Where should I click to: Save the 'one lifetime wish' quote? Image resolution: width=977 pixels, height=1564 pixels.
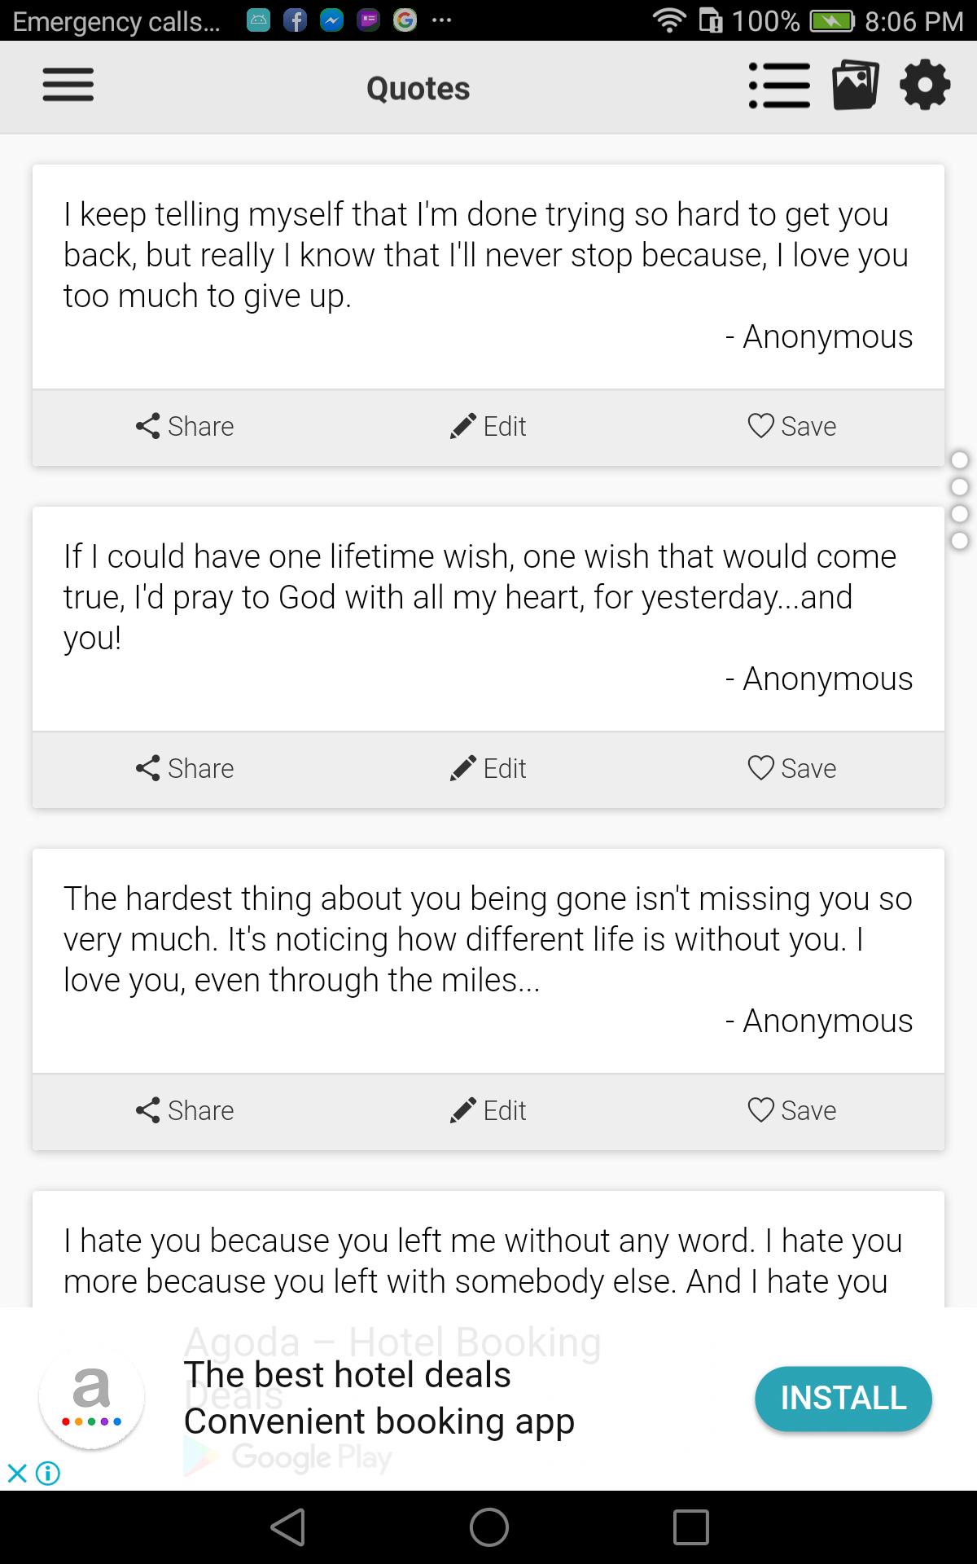[792, 768]
